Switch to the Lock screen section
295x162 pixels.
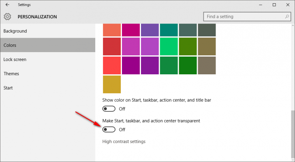(15, 59)
